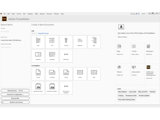
Task: Open the Element menu
Action: [x=42, y=14]
